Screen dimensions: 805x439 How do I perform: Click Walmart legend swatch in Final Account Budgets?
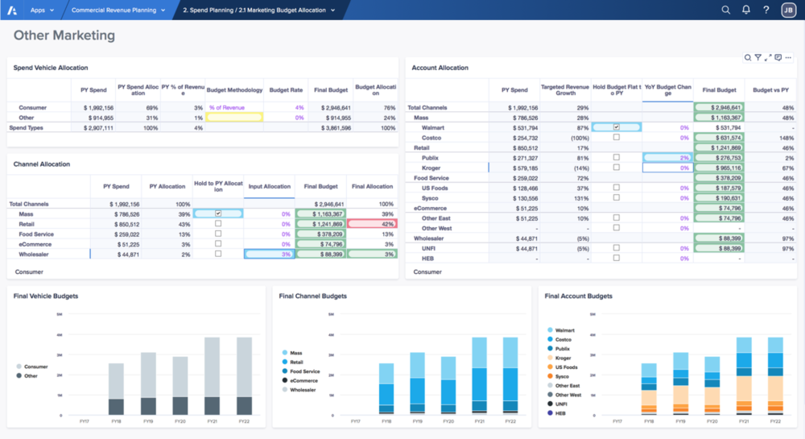[550, 330]
